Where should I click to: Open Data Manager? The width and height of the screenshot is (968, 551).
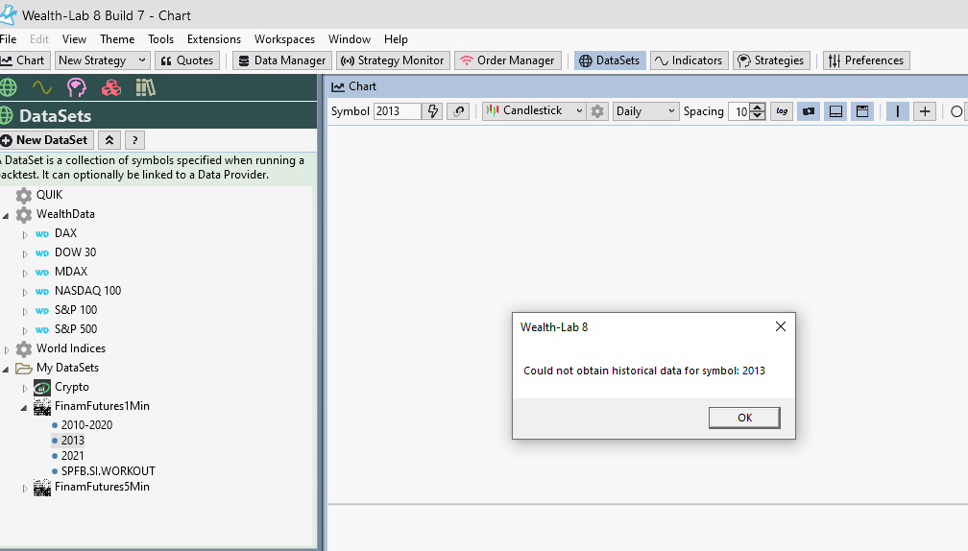coord(282,60)
